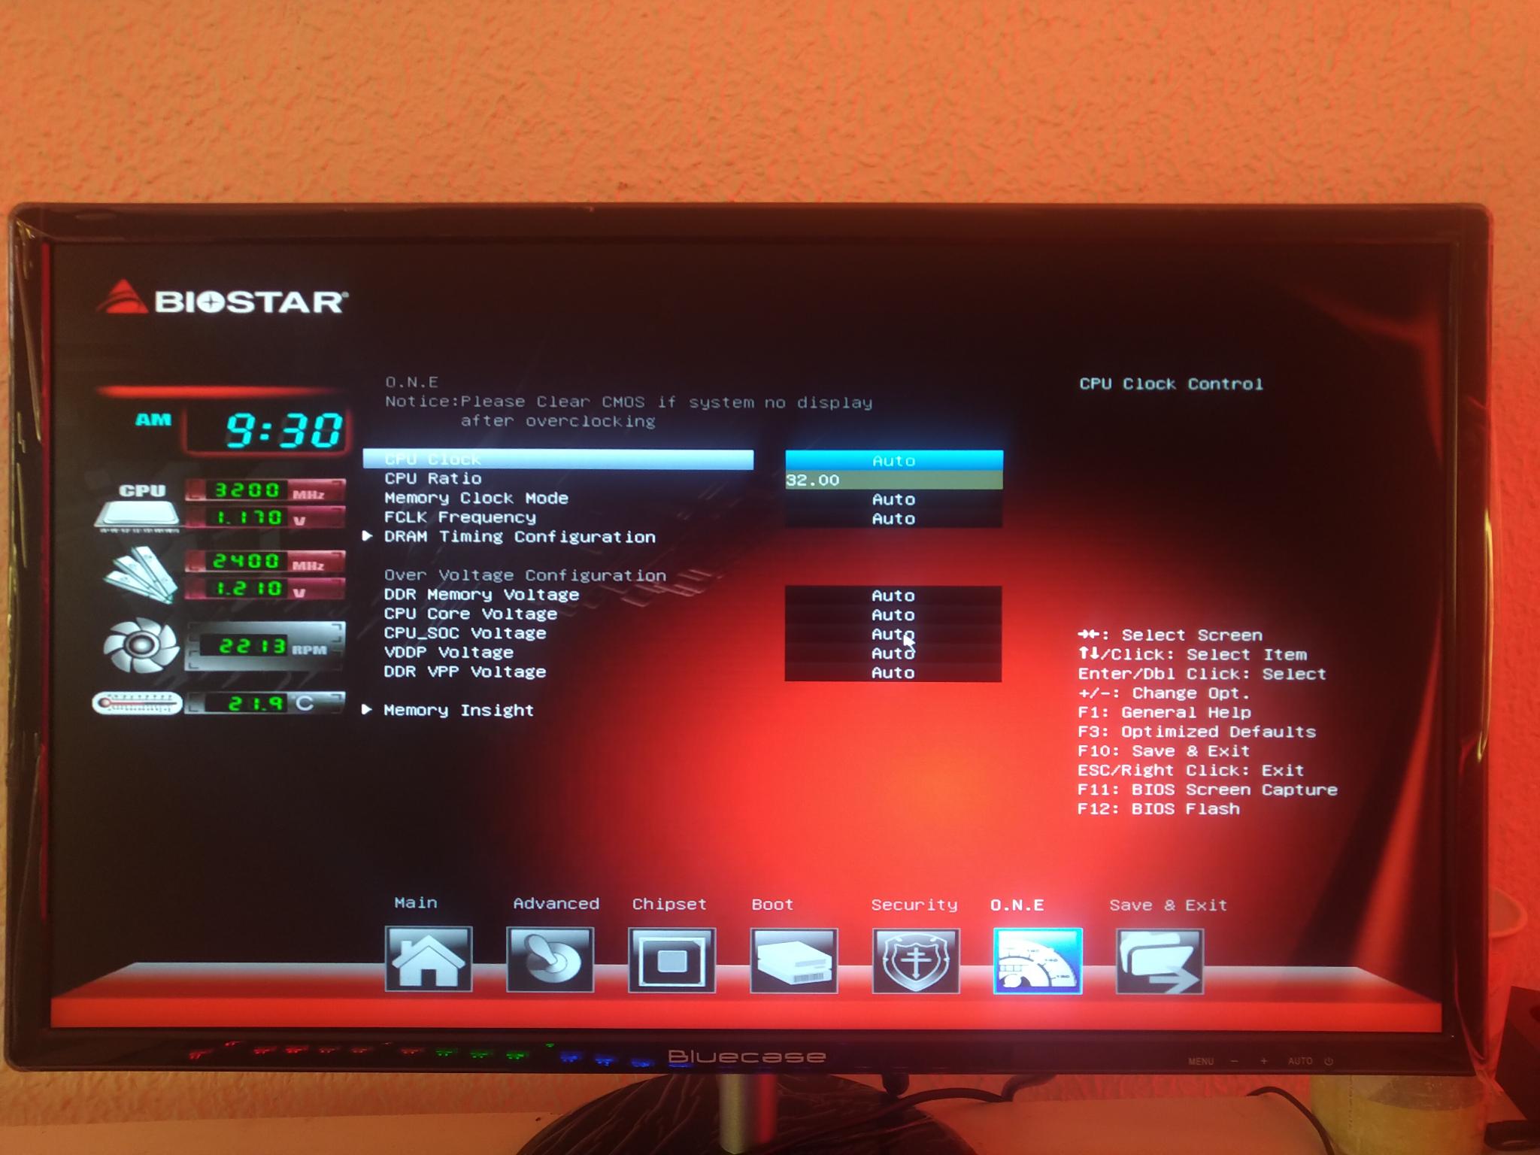Open DDR VPP Voltage Auto dropdown
Viewport: 1540px width, 1155px height.
click(893, 673)
